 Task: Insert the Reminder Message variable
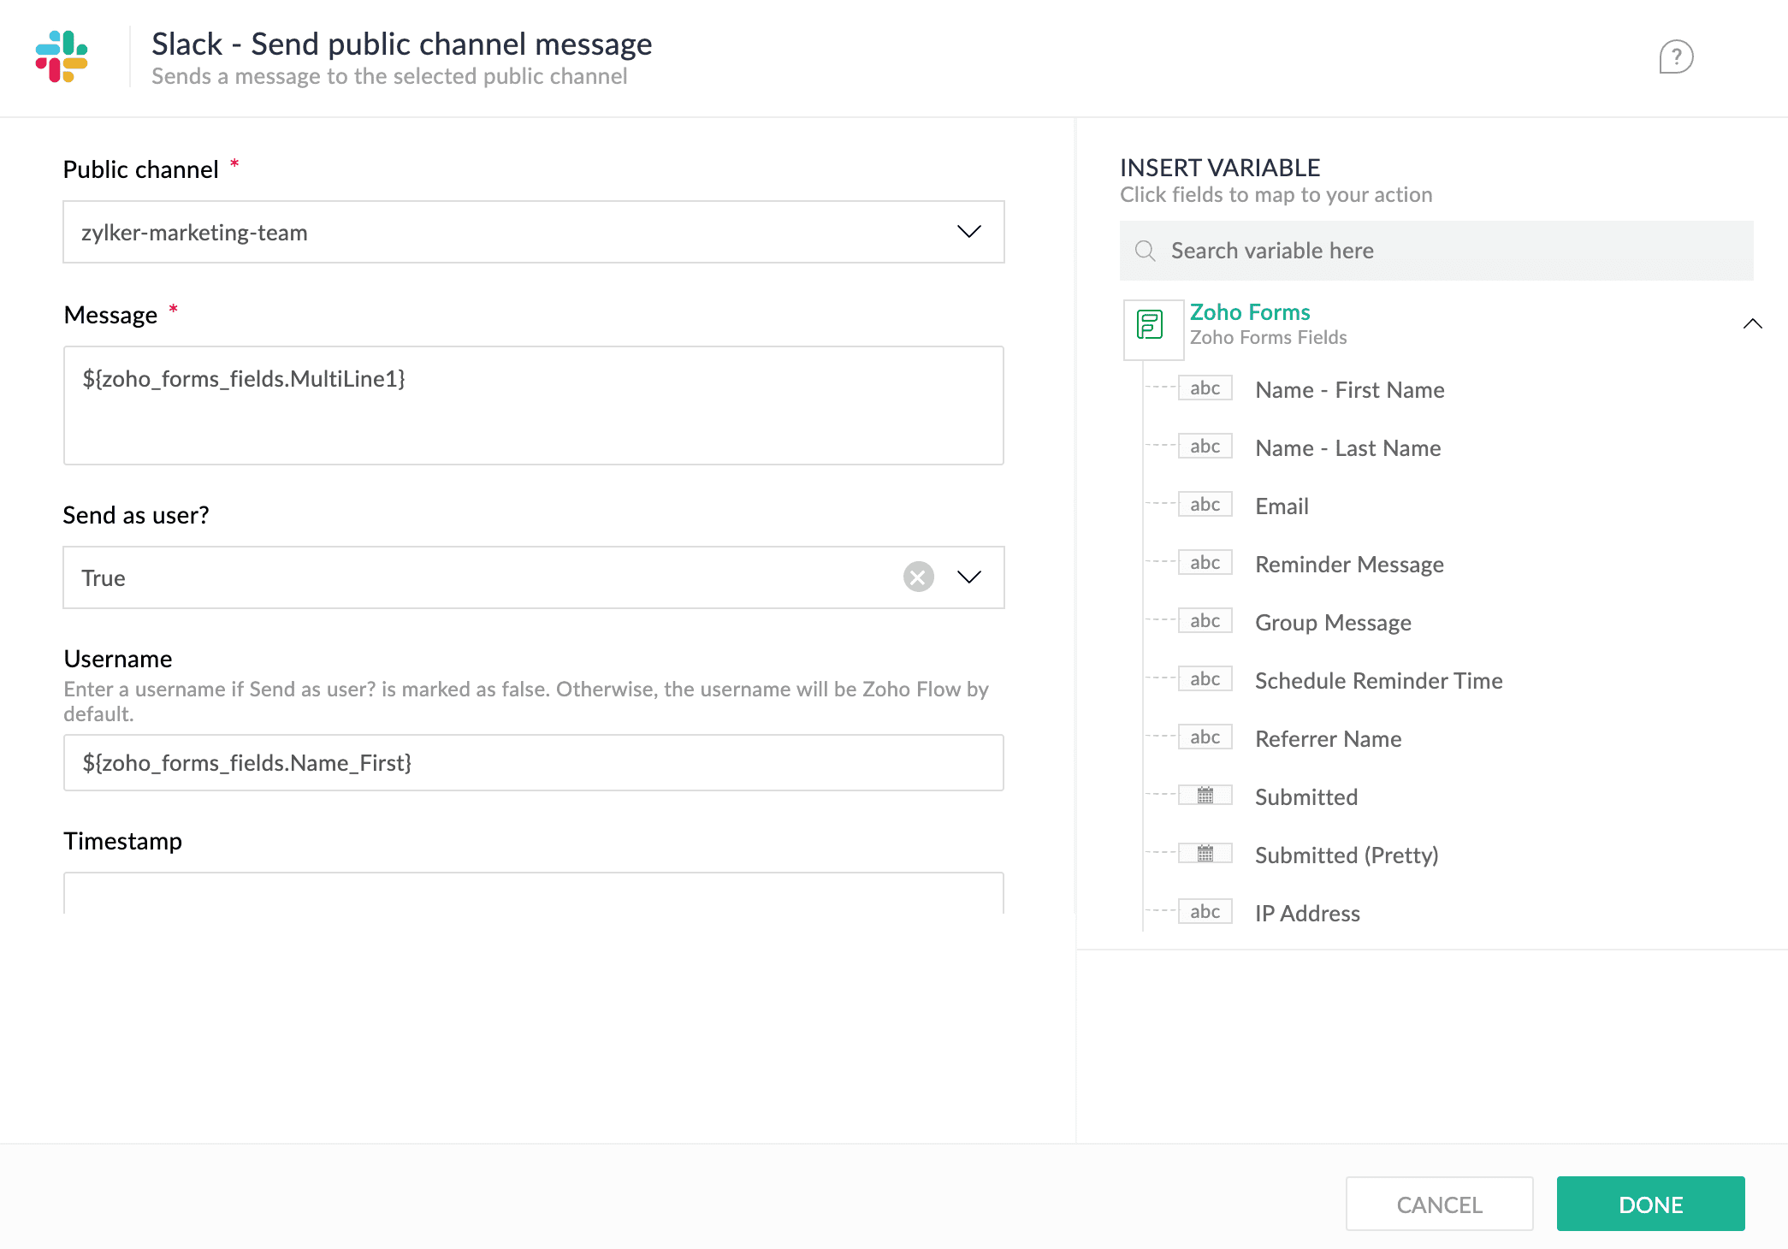point(1349,565)
